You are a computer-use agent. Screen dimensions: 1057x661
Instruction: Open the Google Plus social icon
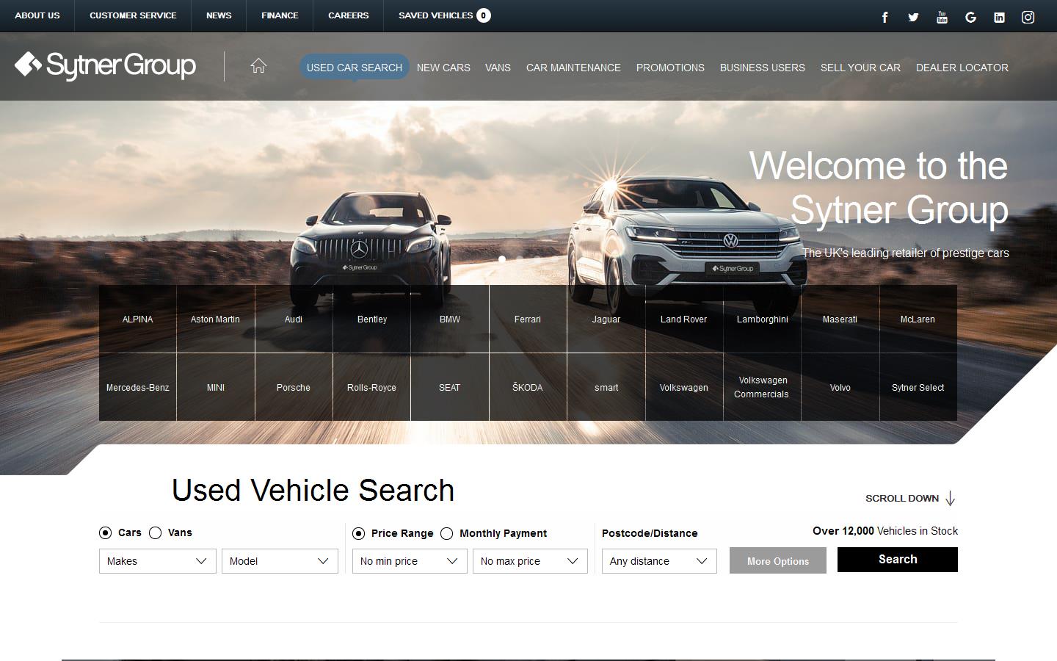click(970, 16)
